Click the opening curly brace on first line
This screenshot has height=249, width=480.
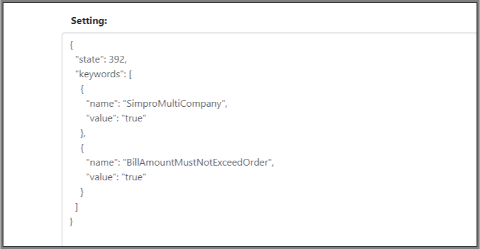[71, 45]
